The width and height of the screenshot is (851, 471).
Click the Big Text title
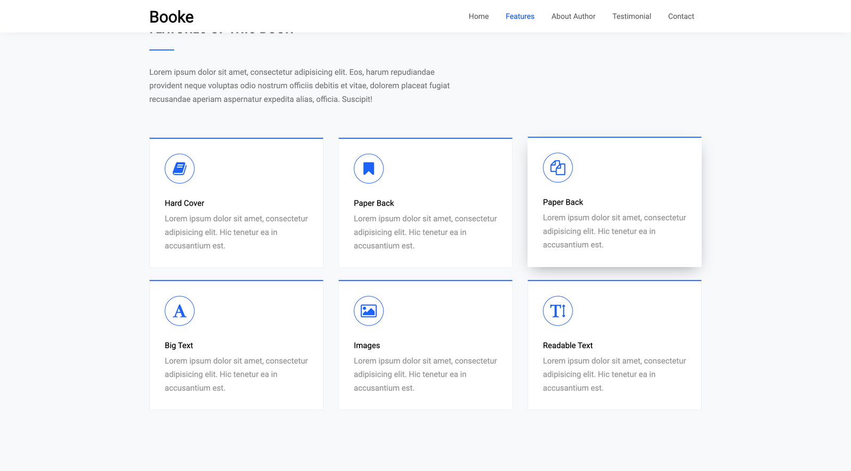click(179, 346)
